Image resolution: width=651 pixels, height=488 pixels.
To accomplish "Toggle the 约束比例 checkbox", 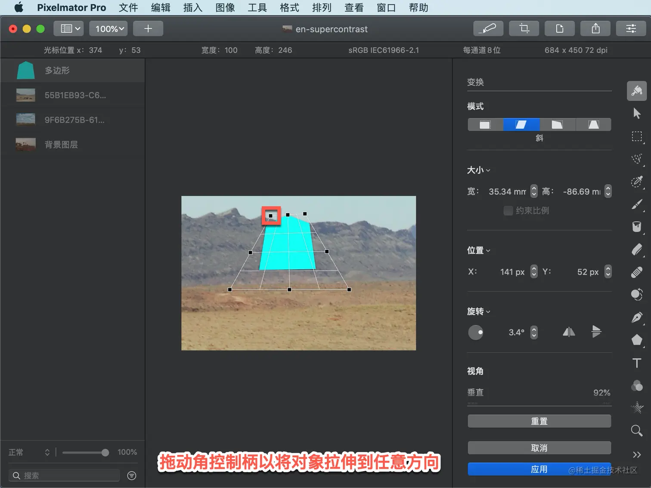I will pyautogui.click(x=508, y=210).
